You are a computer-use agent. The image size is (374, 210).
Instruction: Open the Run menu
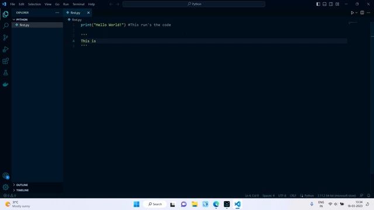pos(66,4)
